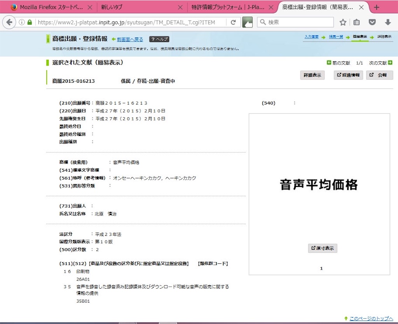Click 前画面へ戻る link

coord(130,39)
